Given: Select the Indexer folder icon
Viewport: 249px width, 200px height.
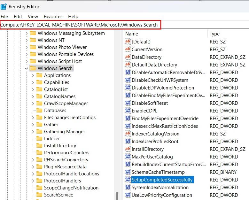Looking at the screenshot, I should pos(39,138).
